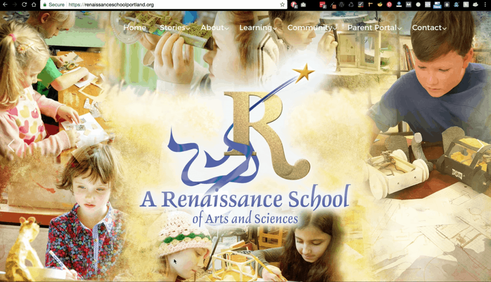Open the red calendar extension with badge 2
Image resolution: width=491 pixels, height=282 pixels.
pos(323,4)
